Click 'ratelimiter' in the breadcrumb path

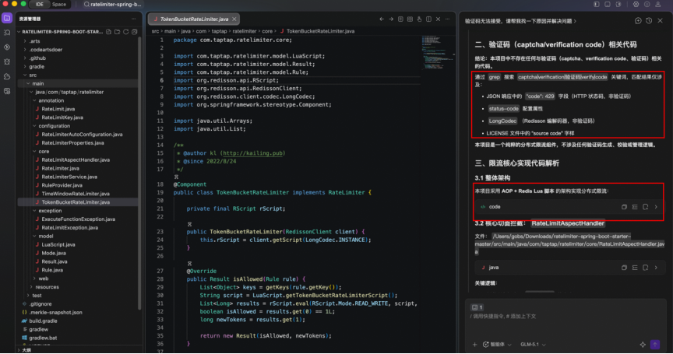(x=245, y=31)
